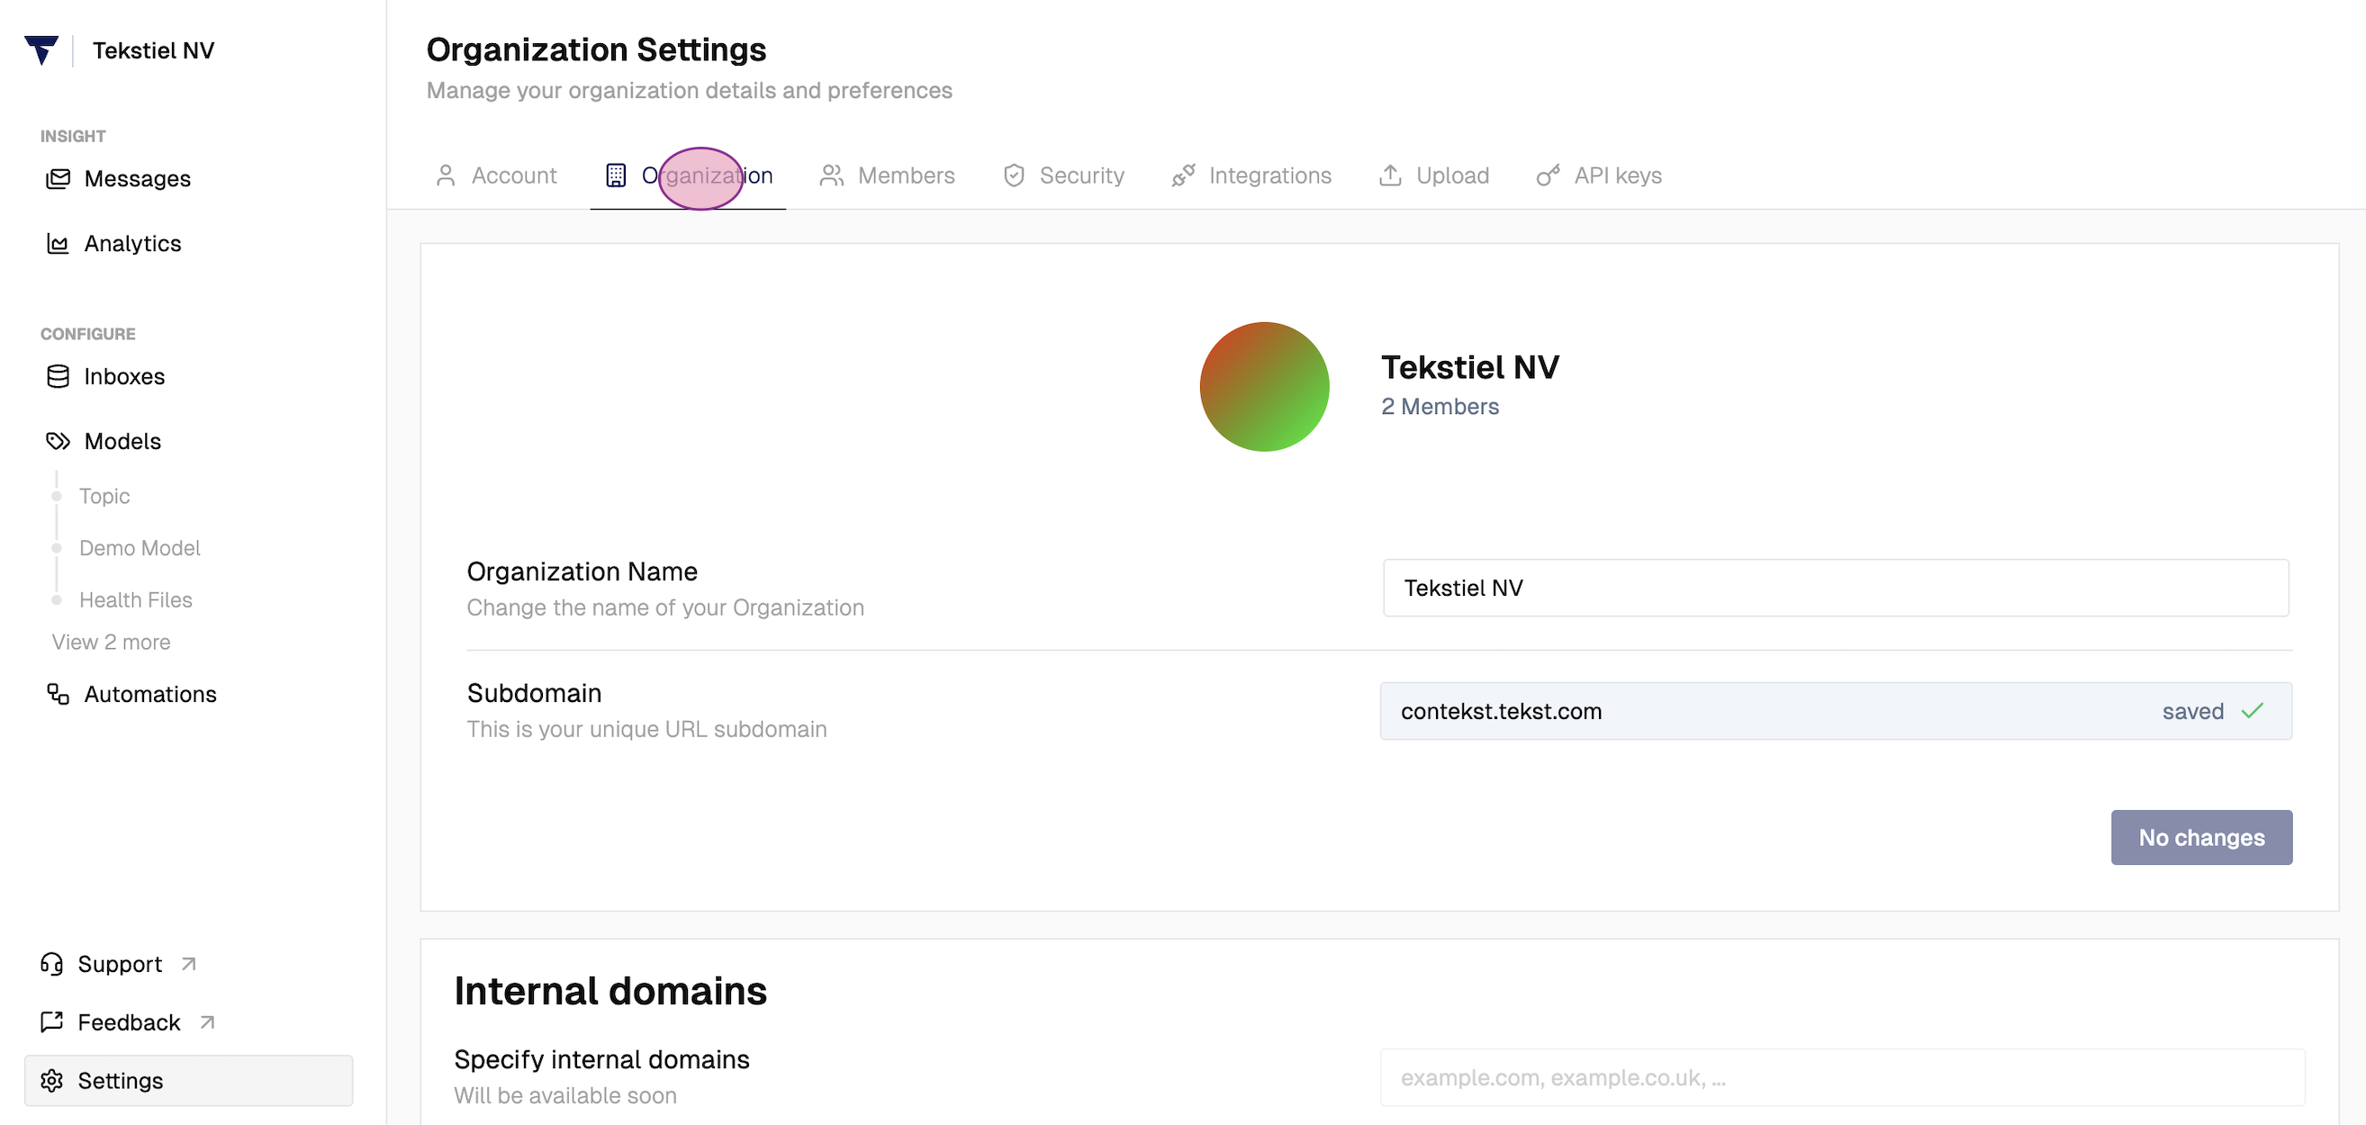
Task: Select the Topic model
Action: tap(104, 496)
